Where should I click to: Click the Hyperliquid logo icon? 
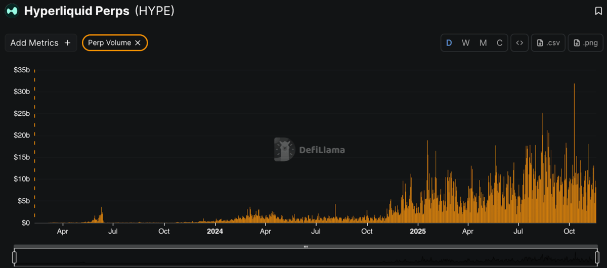pyautogui.click(x=12, y=11)
